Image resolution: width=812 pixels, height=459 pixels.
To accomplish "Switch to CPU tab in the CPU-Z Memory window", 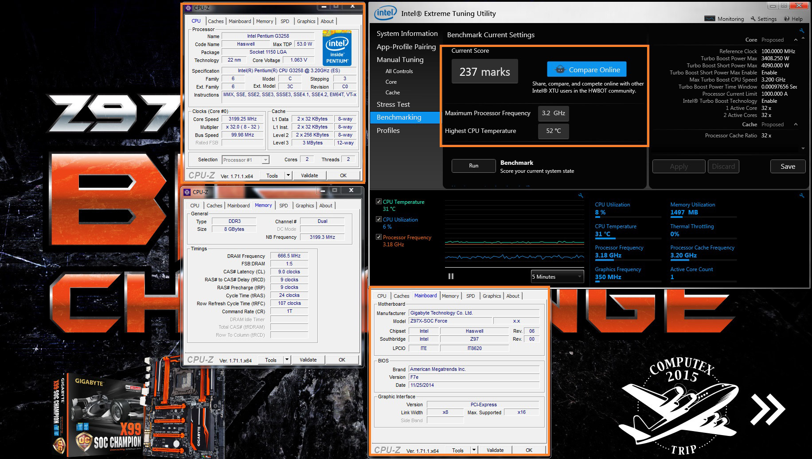I will pyautogui.click(x=195, y=206).
